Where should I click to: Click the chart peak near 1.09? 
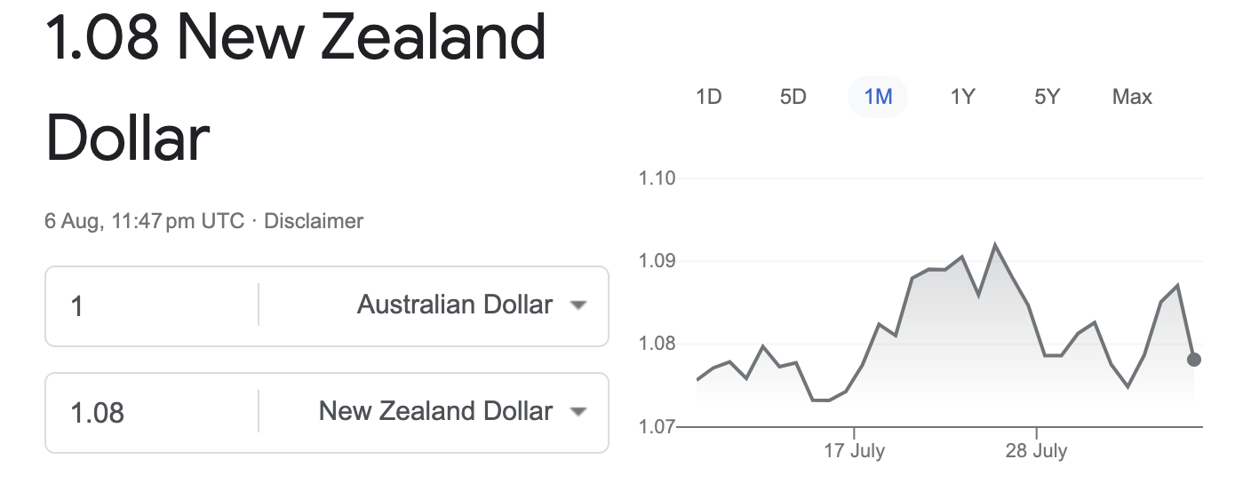click(x=995, y=245)
